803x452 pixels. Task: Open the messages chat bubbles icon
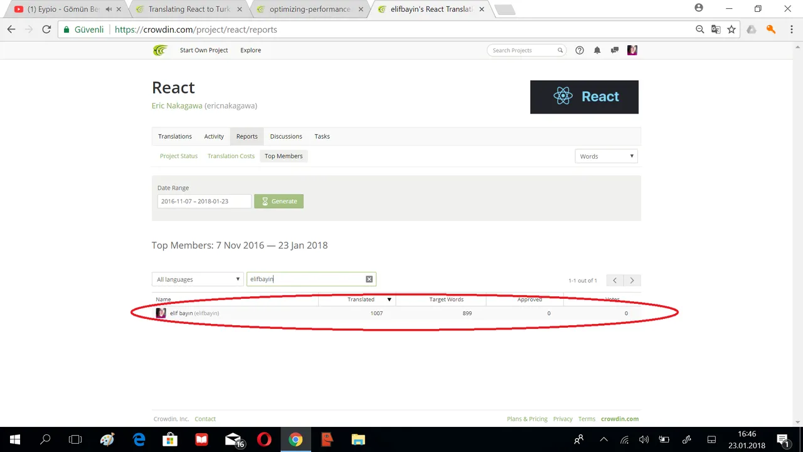tap(614, 50)
